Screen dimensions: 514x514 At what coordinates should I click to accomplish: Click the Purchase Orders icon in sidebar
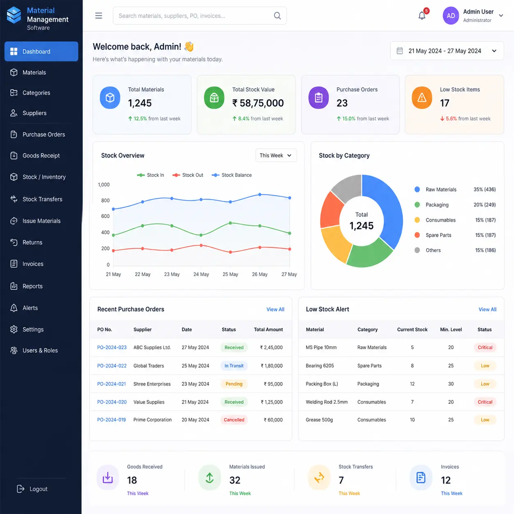[x=14, y=134]
